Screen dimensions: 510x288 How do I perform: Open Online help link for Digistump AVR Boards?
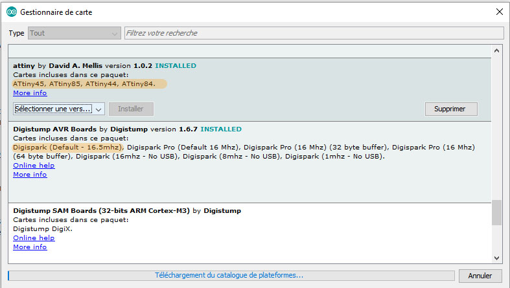pyautogui.click(x=34, y=165)
